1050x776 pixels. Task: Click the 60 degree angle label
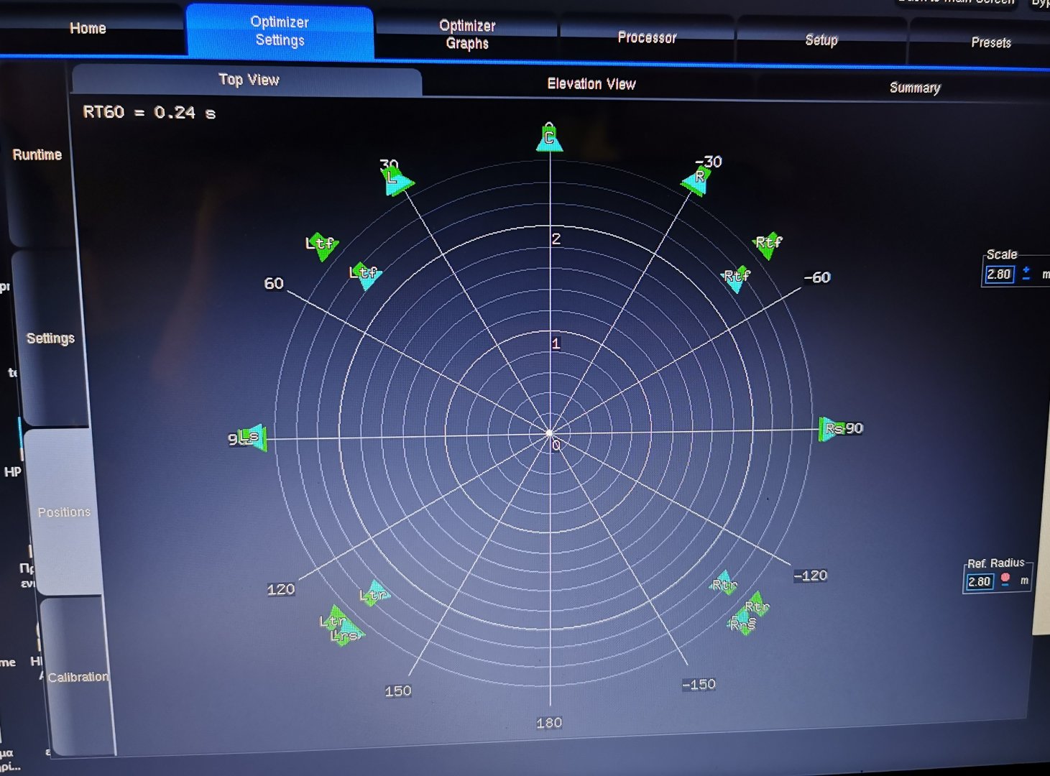click(274, 284)
